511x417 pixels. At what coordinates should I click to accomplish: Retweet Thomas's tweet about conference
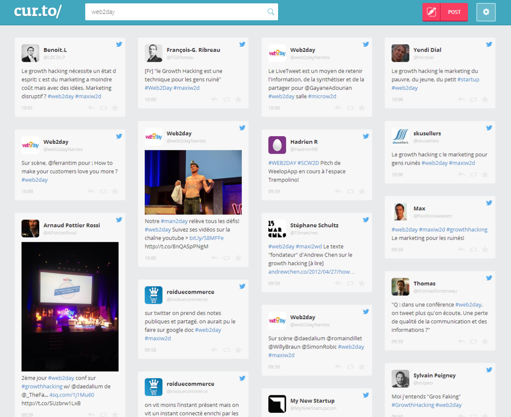pos(473,342)
